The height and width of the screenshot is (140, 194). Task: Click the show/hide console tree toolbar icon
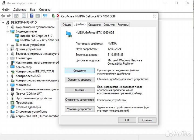(16, 16)
